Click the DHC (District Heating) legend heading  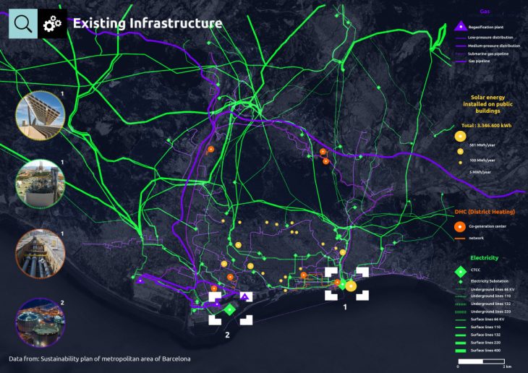[485, 212]
